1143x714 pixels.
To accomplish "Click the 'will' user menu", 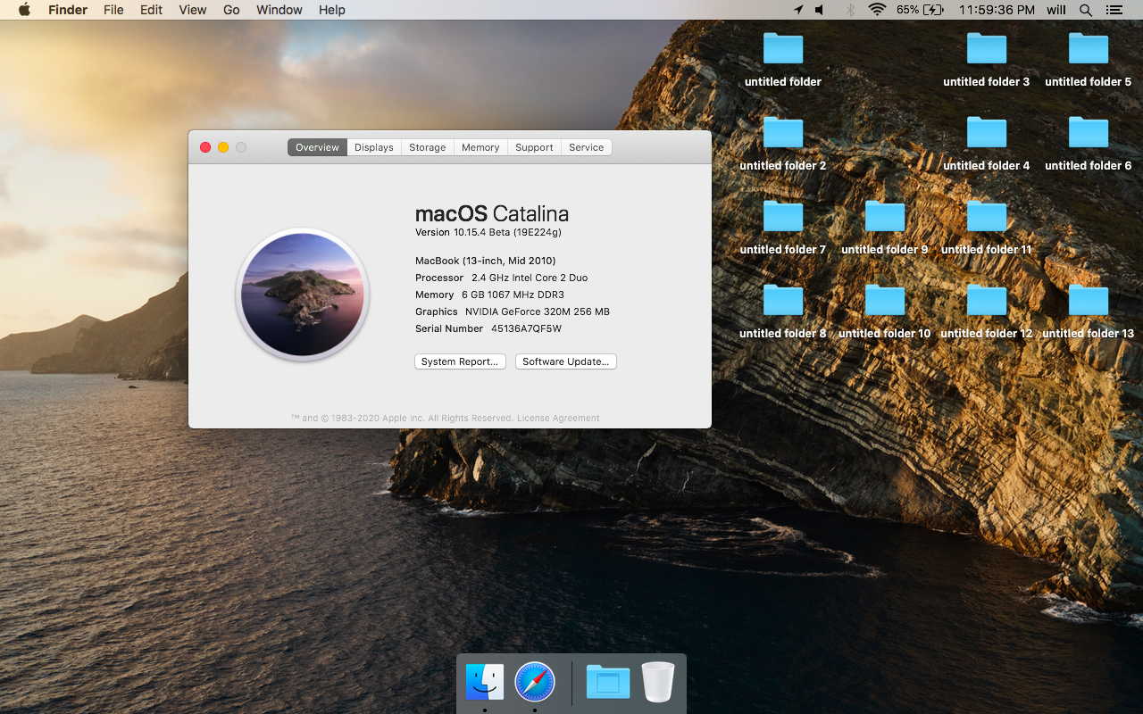I will tap(1056, 10).
